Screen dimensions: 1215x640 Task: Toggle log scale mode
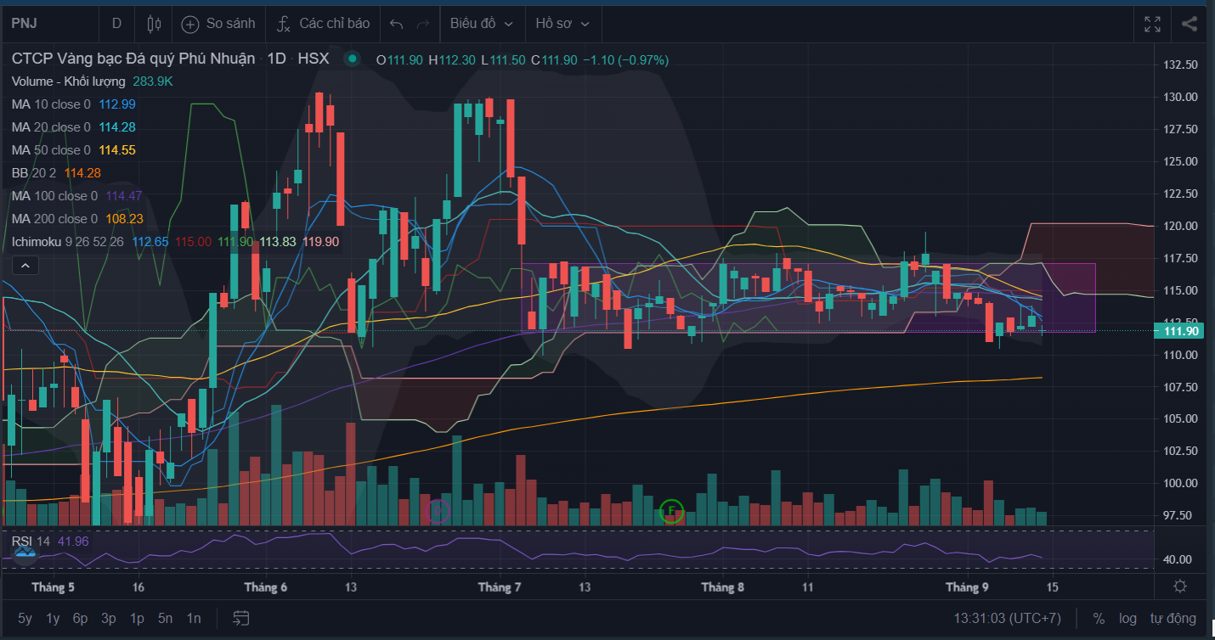[x=1127, y=618]
